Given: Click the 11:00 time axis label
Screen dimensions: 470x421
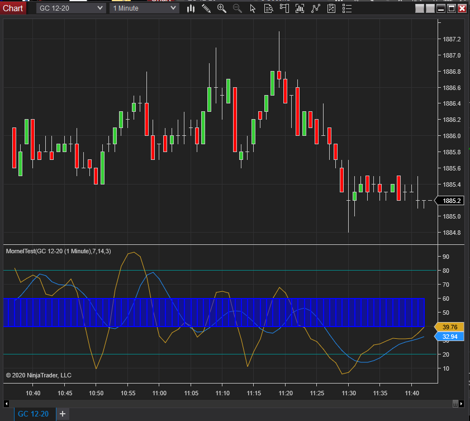Looking at the screenshot, I should point(159,393).
